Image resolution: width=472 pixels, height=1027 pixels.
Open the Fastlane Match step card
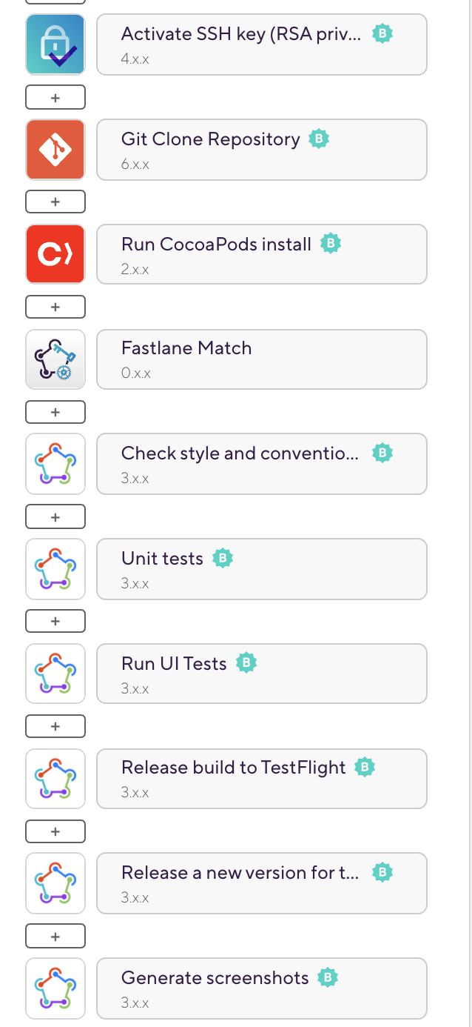tap(262, 359)
